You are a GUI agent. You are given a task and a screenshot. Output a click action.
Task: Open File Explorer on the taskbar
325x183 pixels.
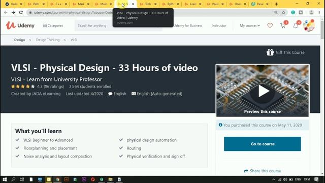[x=111, y=179]
